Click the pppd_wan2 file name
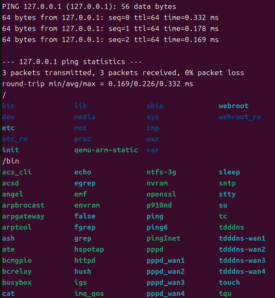 (165, 271)
